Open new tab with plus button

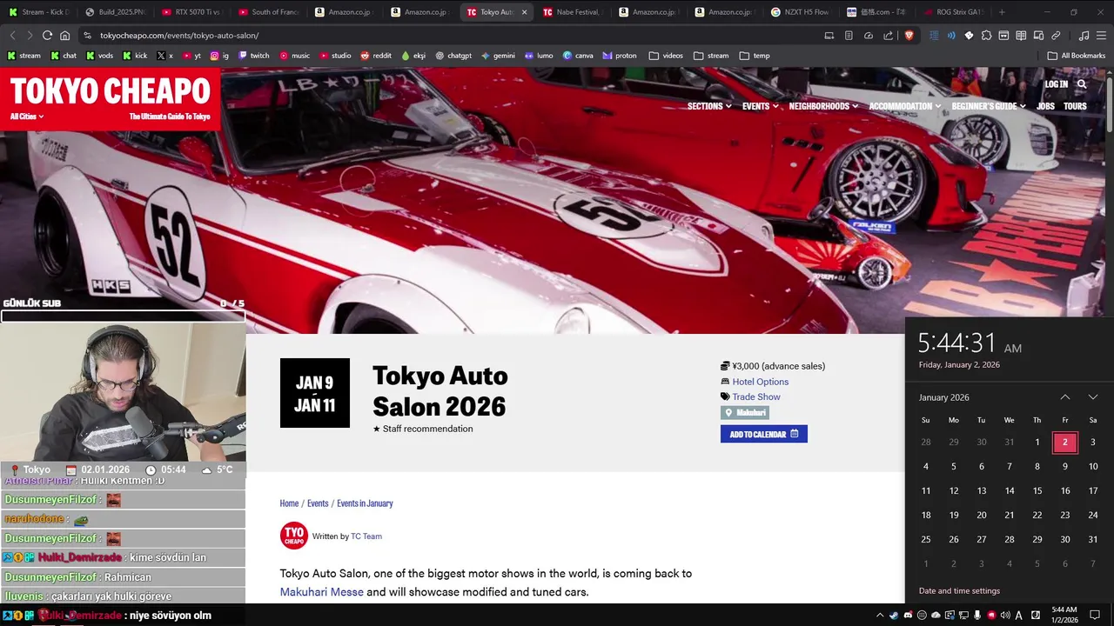coord(1002,12)
